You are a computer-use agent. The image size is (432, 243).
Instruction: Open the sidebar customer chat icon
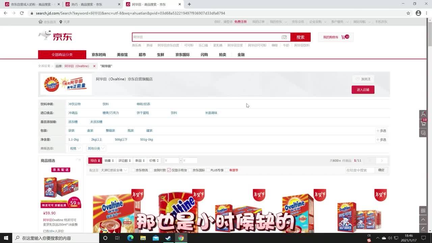coord(424,133)
